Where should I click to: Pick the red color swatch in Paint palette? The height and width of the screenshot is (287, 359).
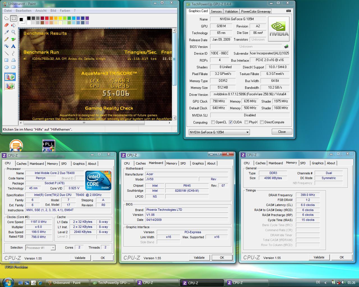(x=47, y=18)
